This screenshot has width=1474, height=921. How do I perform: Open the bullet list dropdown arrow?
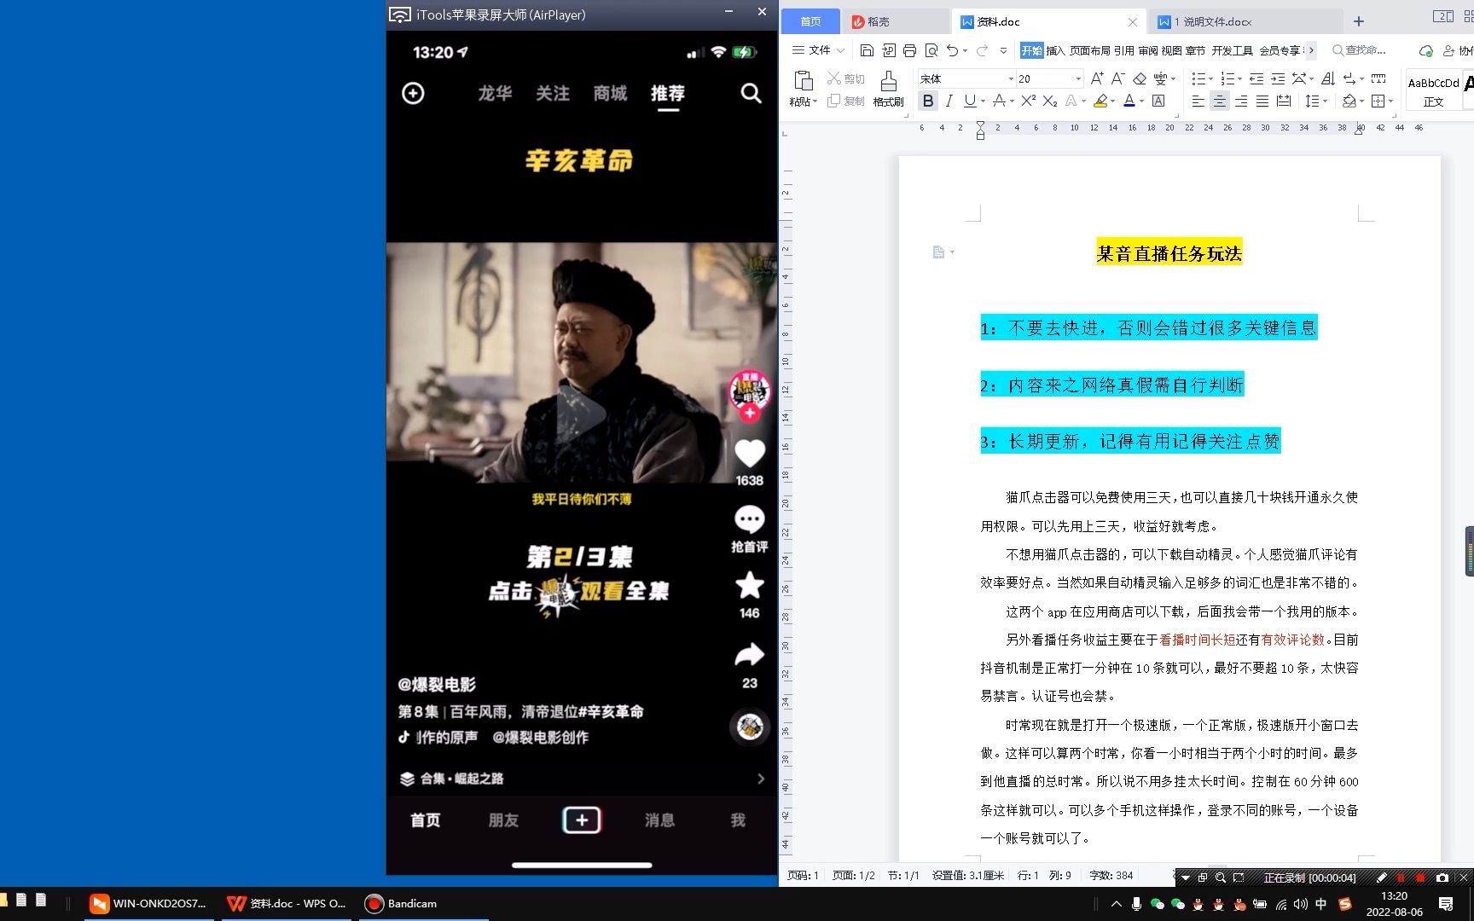pos(1211,78)
